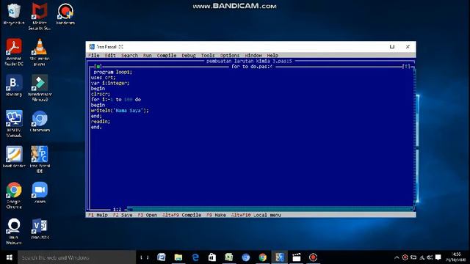Click the 'var i:integer;' code line
470x264 pixels.
pos(110,83)
